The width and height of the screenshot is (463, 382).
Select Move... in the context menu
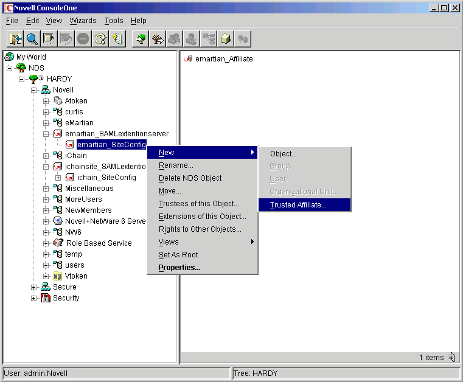[202, 191]
